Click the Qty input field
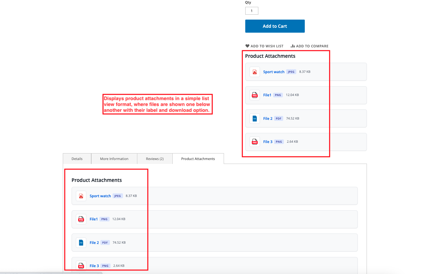 point(251,11)
